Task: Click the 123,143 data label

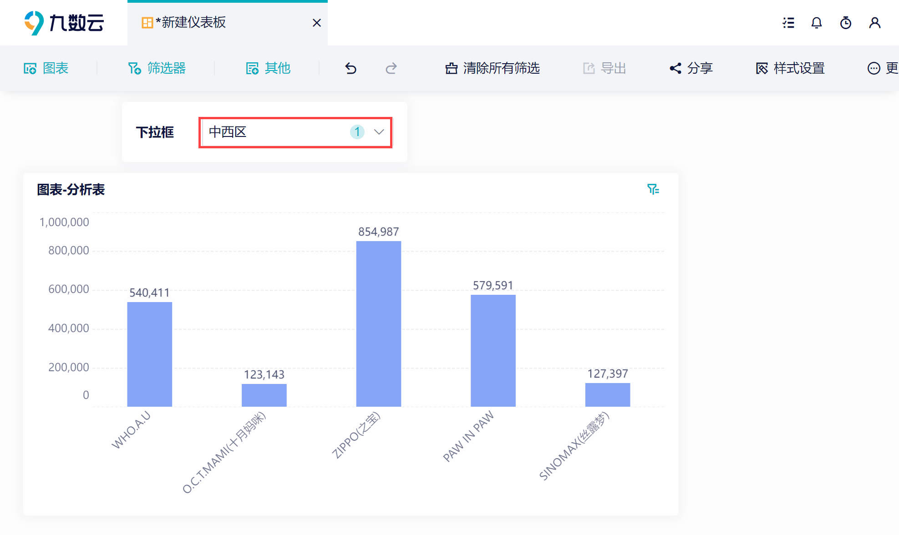Action: [x=264, y=375]
